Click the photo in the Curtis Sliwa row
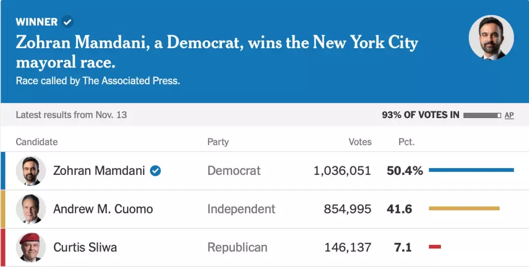 pos(31,247)
